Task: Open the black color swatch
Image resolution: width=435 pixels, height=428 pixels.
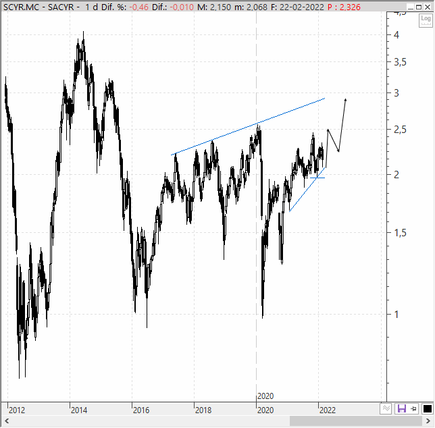Action: pyautogui.click(x=427, y=408)
